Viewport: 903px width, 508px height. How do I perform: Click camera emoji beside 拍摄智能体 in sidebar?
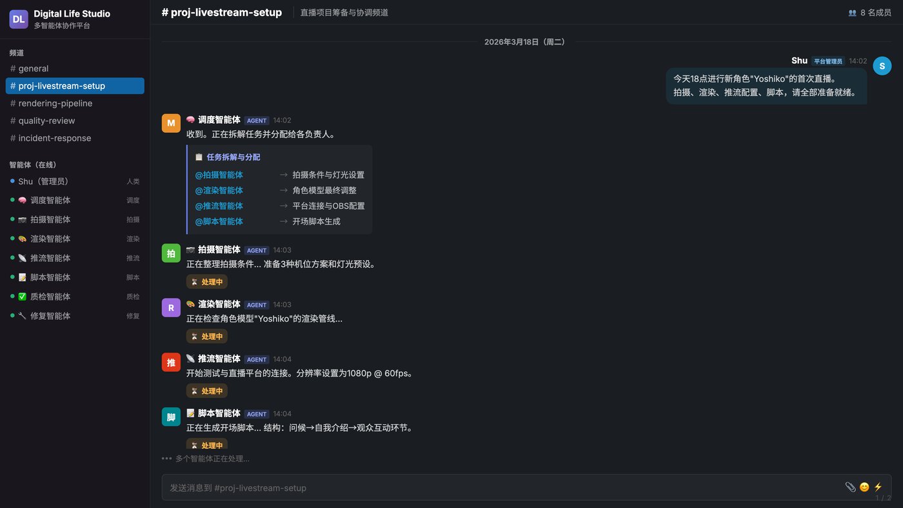click(22, 220)
